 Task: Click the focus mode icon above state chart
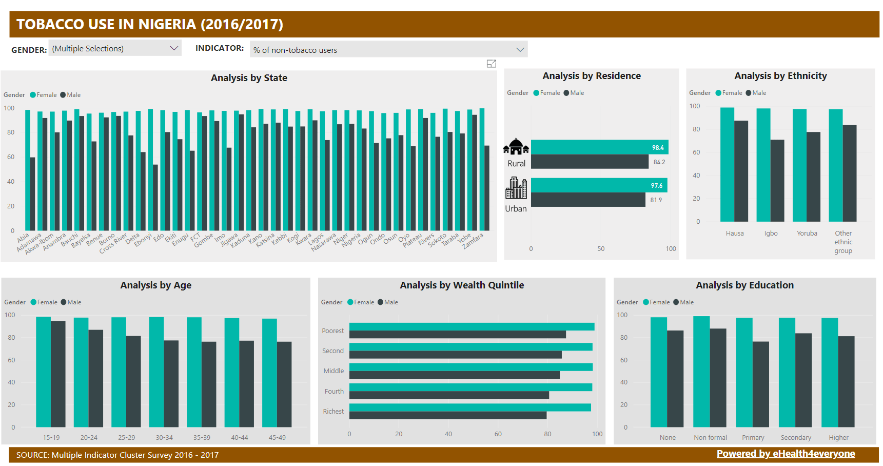coord(491,64)
